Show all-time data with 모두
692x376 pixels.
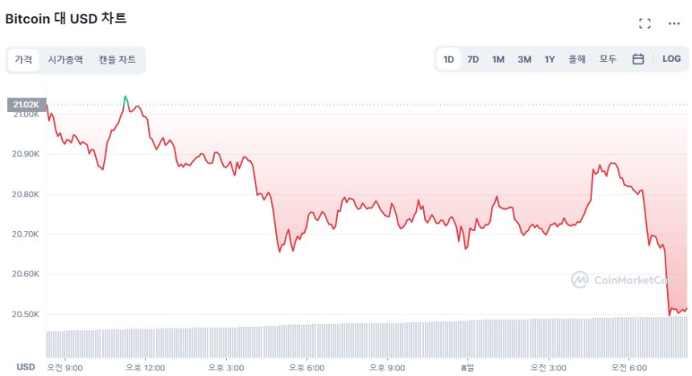608,59
